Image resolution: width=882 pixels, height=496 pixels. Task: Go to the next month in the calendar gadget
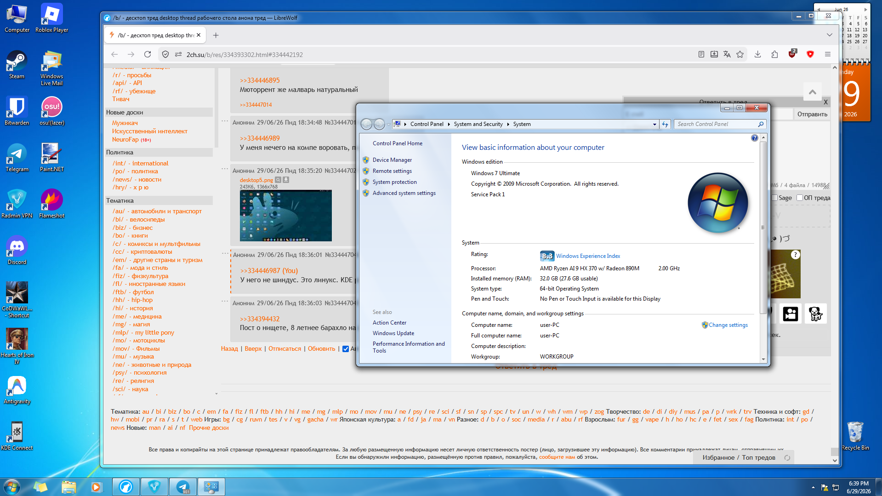tap(865, 9)
